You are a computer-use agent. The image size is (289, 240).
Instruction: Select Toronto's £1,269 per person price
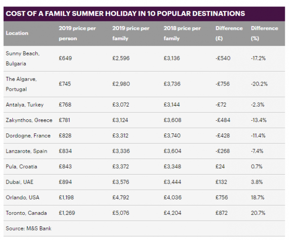(68, 213)
